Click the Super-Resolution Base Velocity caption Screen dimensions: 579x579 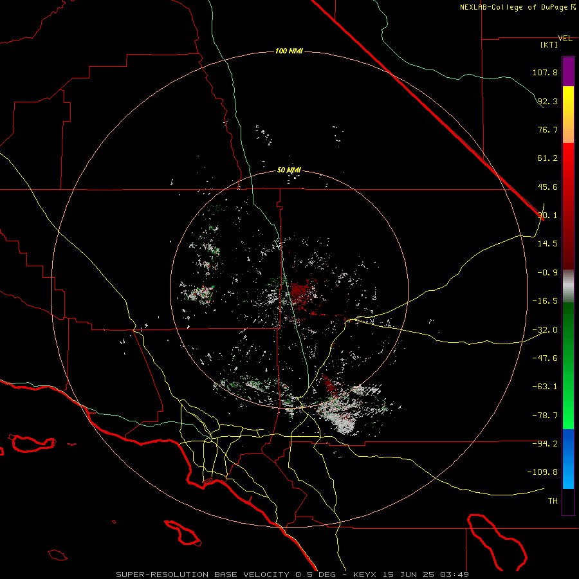(293, 574)
